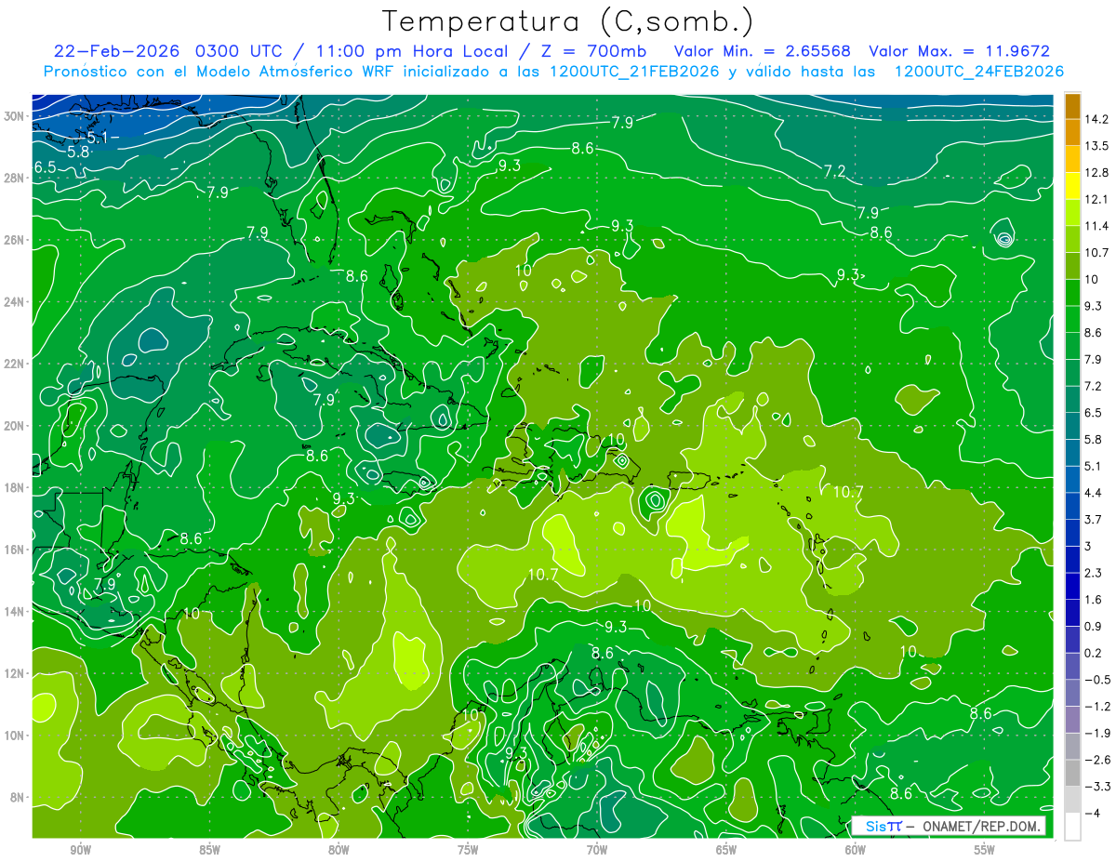Click the -2.6 label on the color bar
The image size is (1116, 862).
coord(1096,759)
